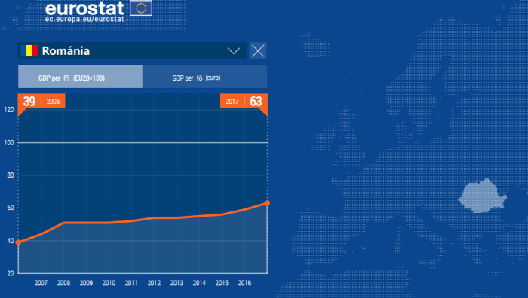Click the 2016 x-axis year label
Screen dimensions: 528x298
244,283
